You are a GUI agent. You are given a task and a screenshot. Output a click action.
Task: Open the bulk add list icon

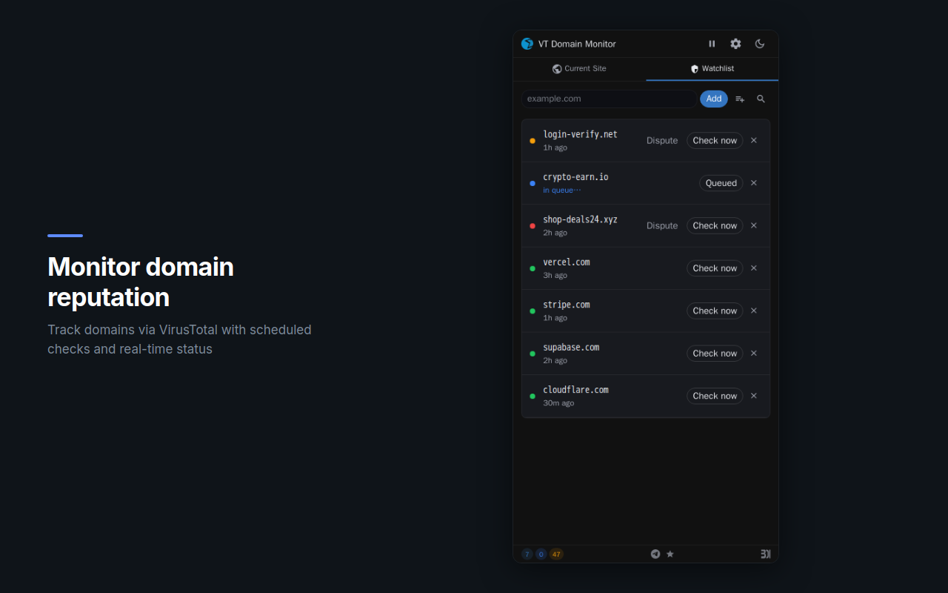739,99
